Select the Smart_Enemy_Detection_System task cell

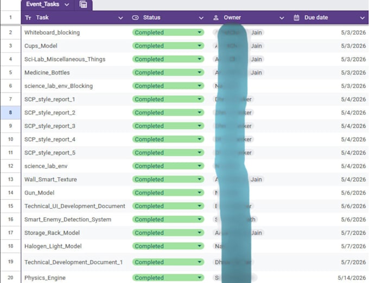click(x=75, y=220)
